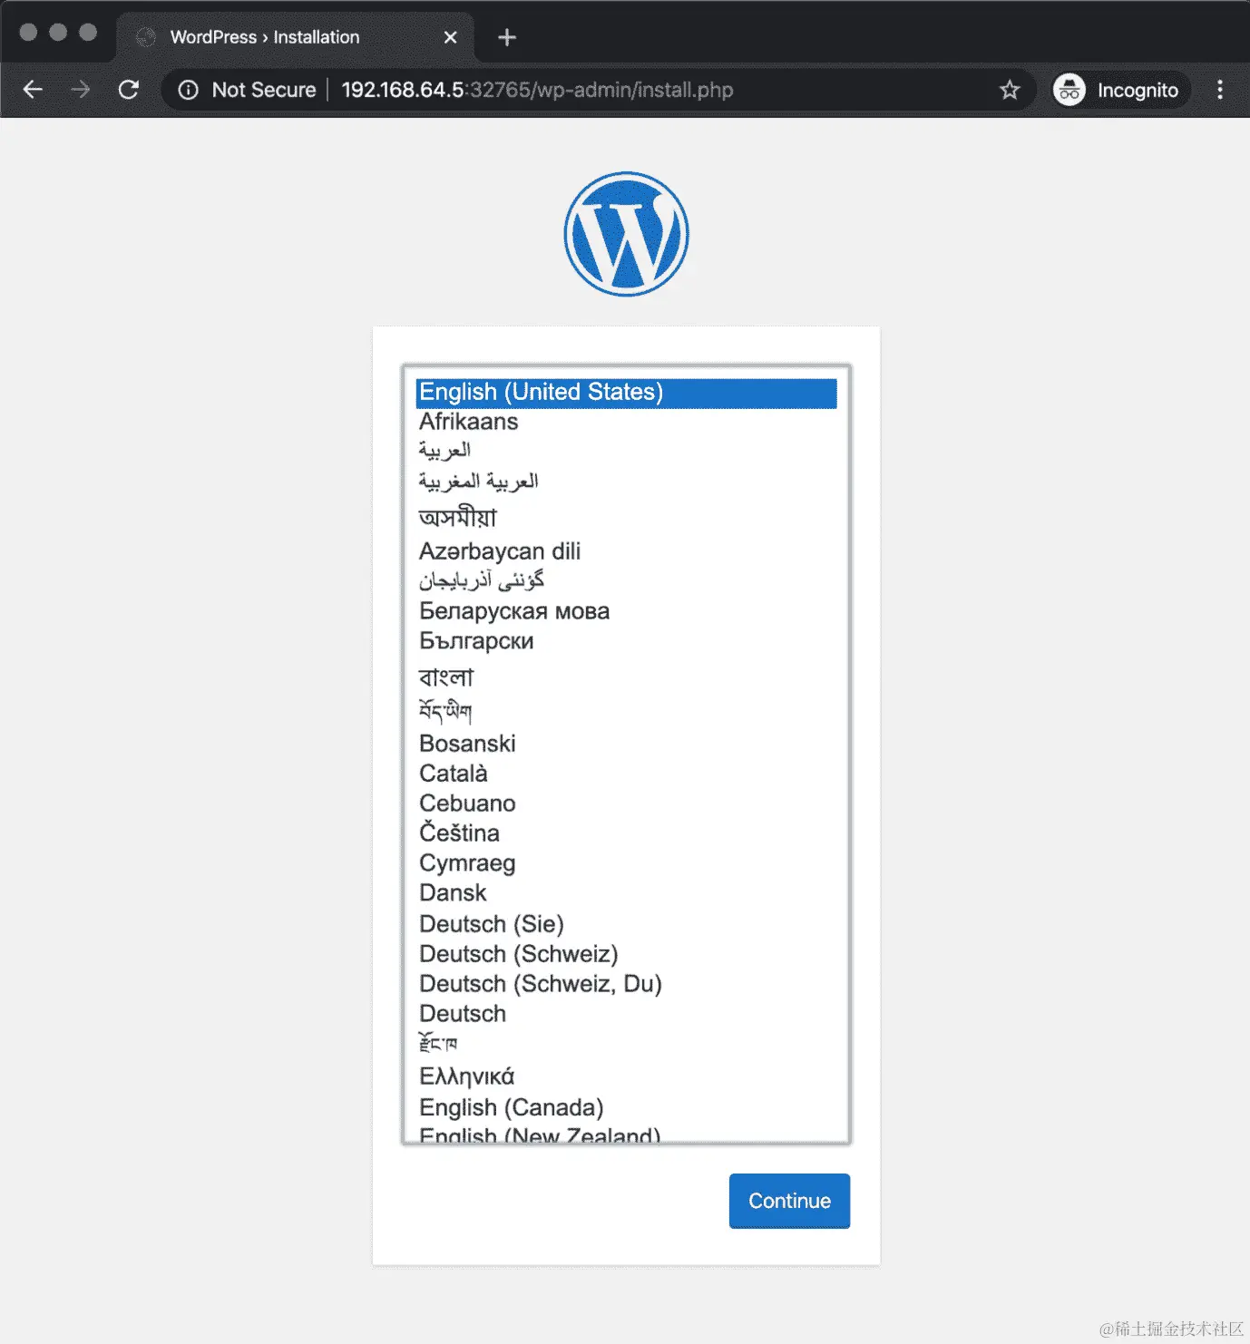Image resolution: width=1250 pixels, height=1344 pixels.
Task: Click the address bar URL
Action: tap(535, 90)
